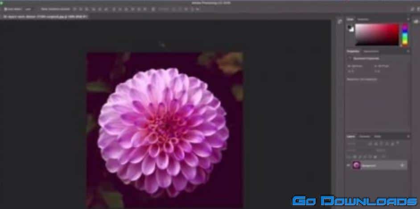
Task: Switch to the Swatches tab
Action: click(x=363, y=19)
